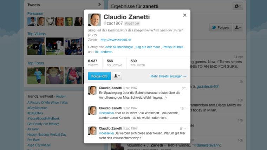
Task: Open the http://www.zanetti.ch link
Action: pyautogui.click(x=116, y=40)
